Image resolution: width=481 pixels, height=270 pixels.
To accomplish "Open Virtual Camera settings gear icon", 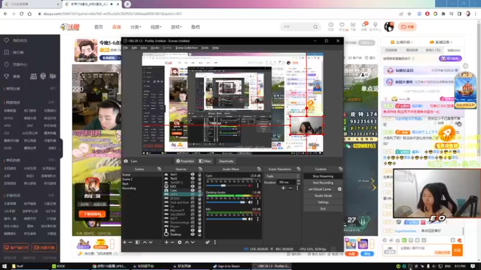I will point(340,189).
